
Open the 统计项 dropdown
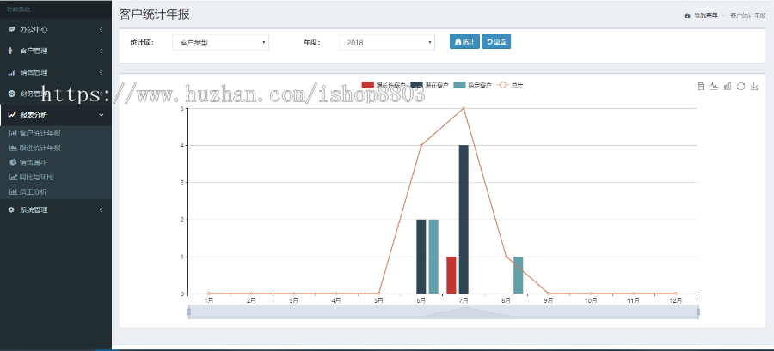pyautogui.click(x=220, y=43)
